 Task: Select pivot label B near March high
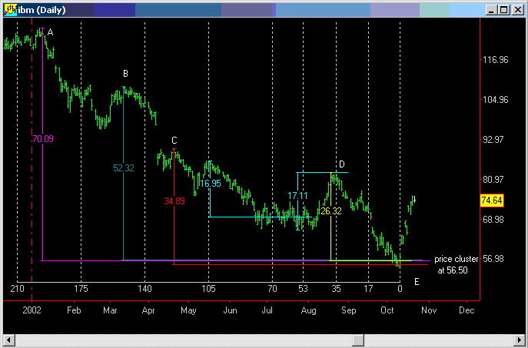coord(125,73)
